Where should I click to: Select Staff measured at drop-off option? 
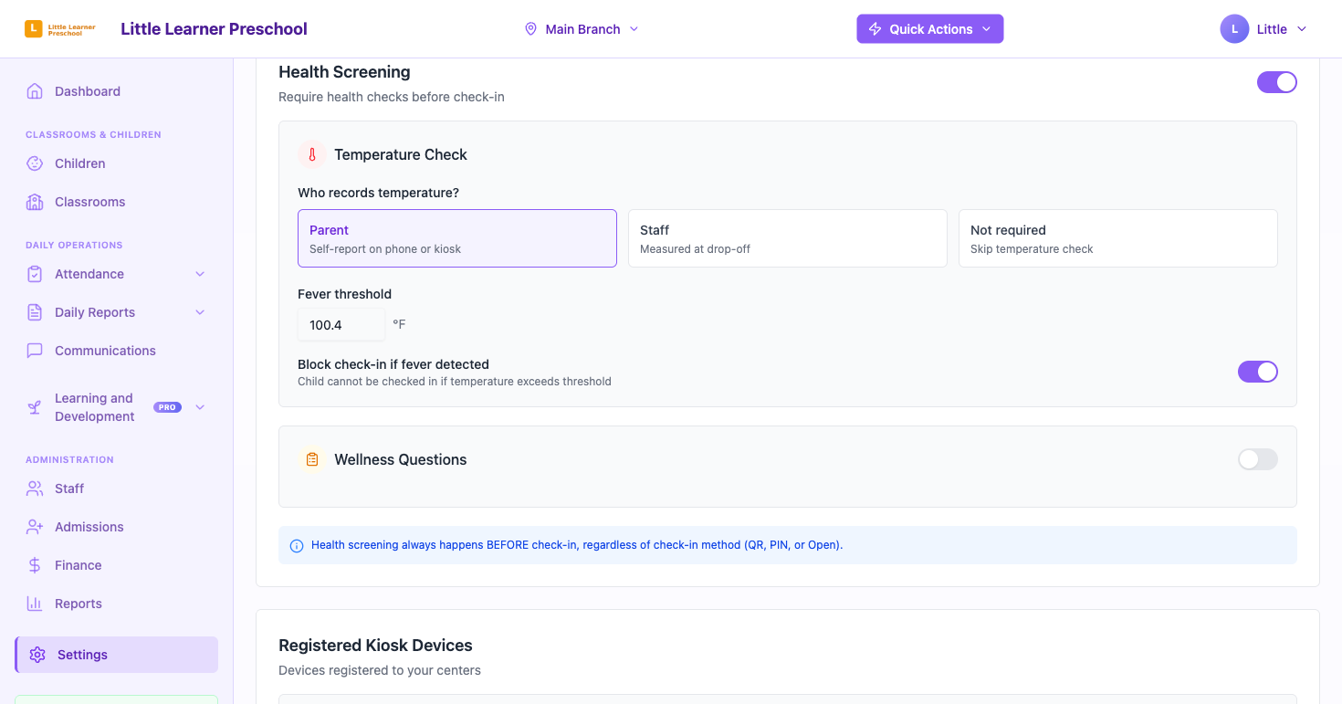point(788,238)
